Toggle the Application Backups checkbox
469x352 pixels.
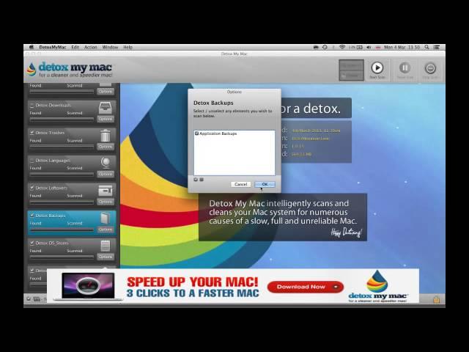tap(197, 133)
